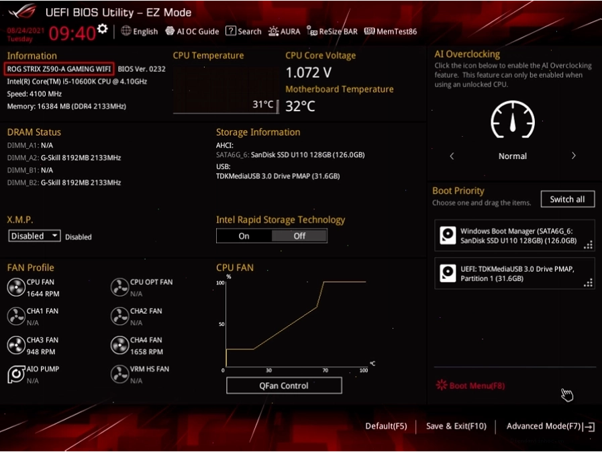Open the X.M.P. dropdown
602x452 pixels.
34,236
